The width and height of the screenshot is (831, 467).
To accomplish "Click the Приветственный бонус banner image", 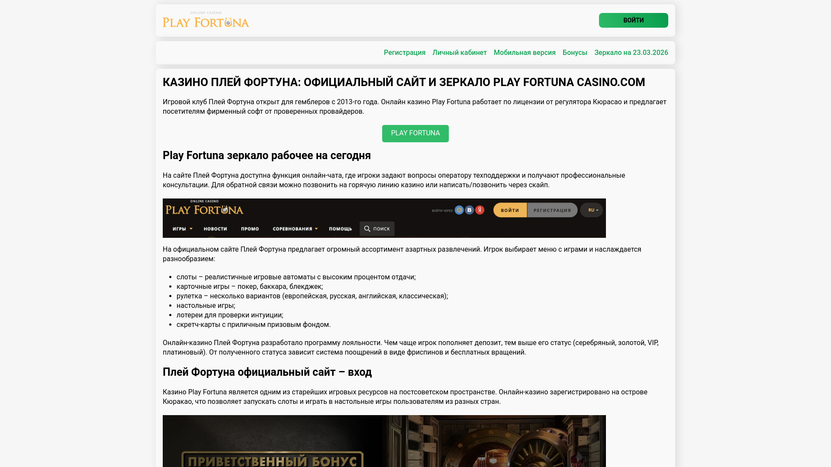I will [x=384, y=441].
